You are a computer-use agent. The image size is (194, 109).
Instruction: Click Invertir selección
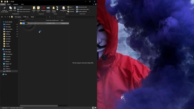pos(82,12)
